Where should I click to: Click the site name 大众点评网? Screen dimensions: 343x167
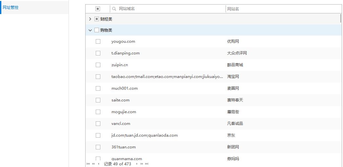[237, 53]
